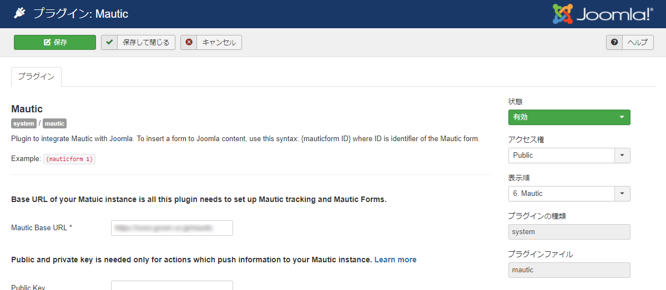
Task: Focus the Mautic Base URL field
Action: pyautogui.click(x=172, y=227)
